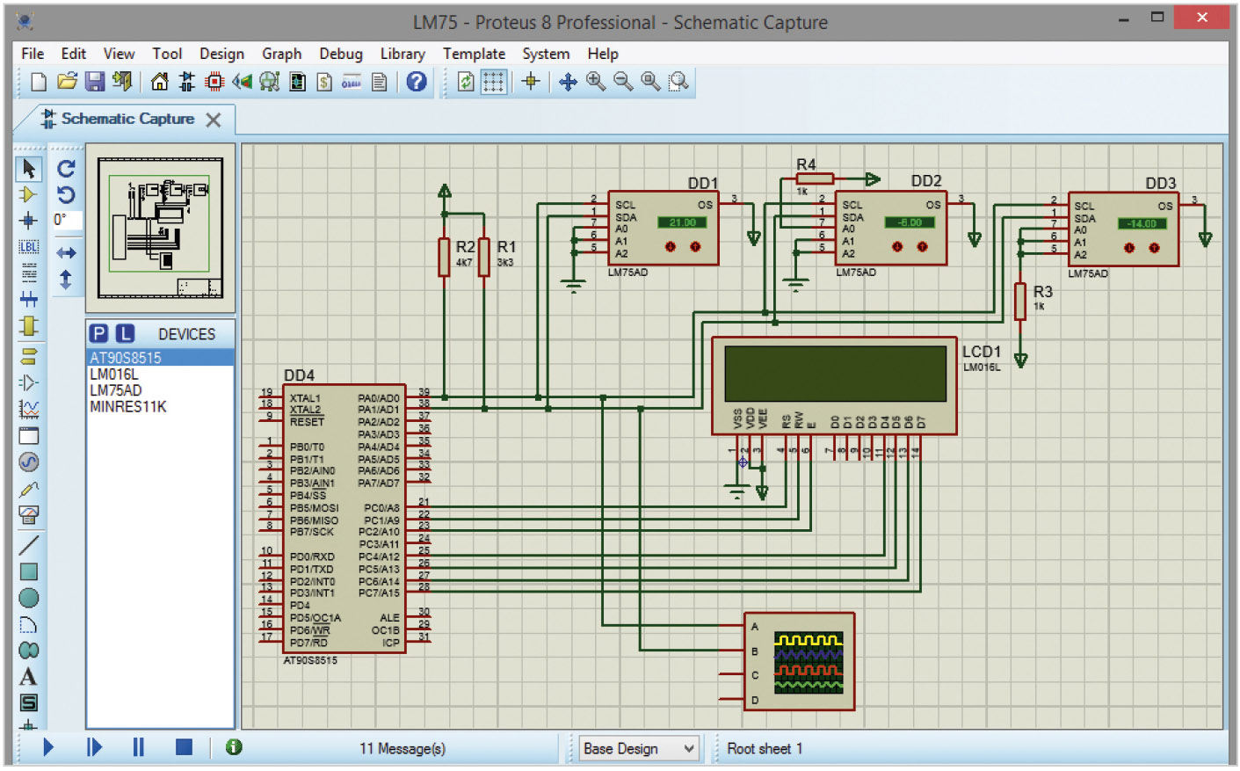Select the Buses mode tool
Viewport: 1240px width, 771px height.
pyautogui.click(x=29, y=299)
